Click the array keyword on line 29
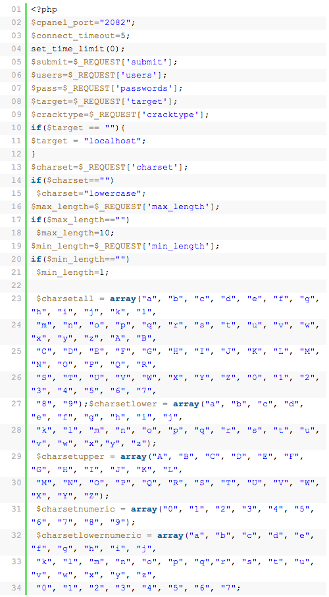This screenshot has width=329, height=597. 134,456
